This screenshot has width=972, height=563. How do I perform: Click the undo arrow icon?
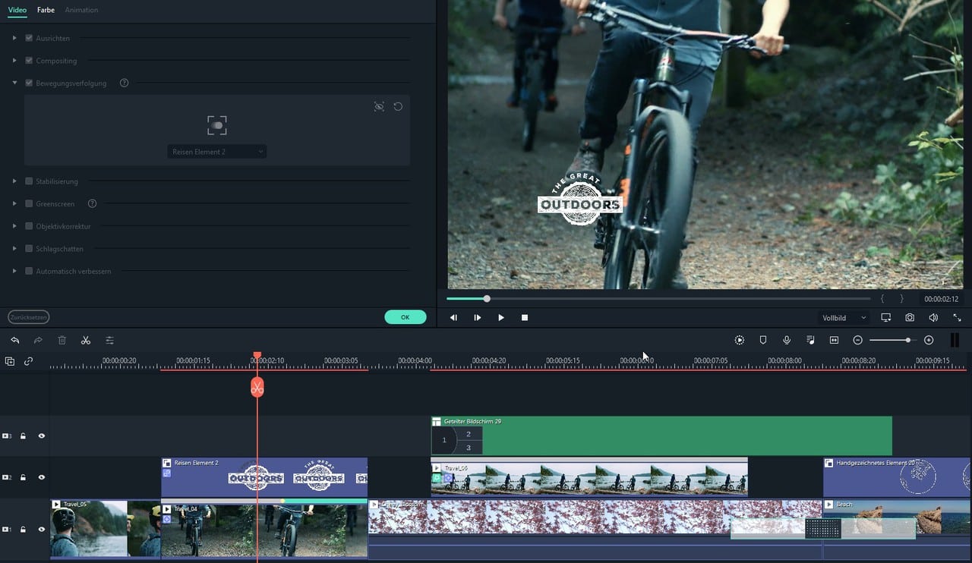coord(14,341)
